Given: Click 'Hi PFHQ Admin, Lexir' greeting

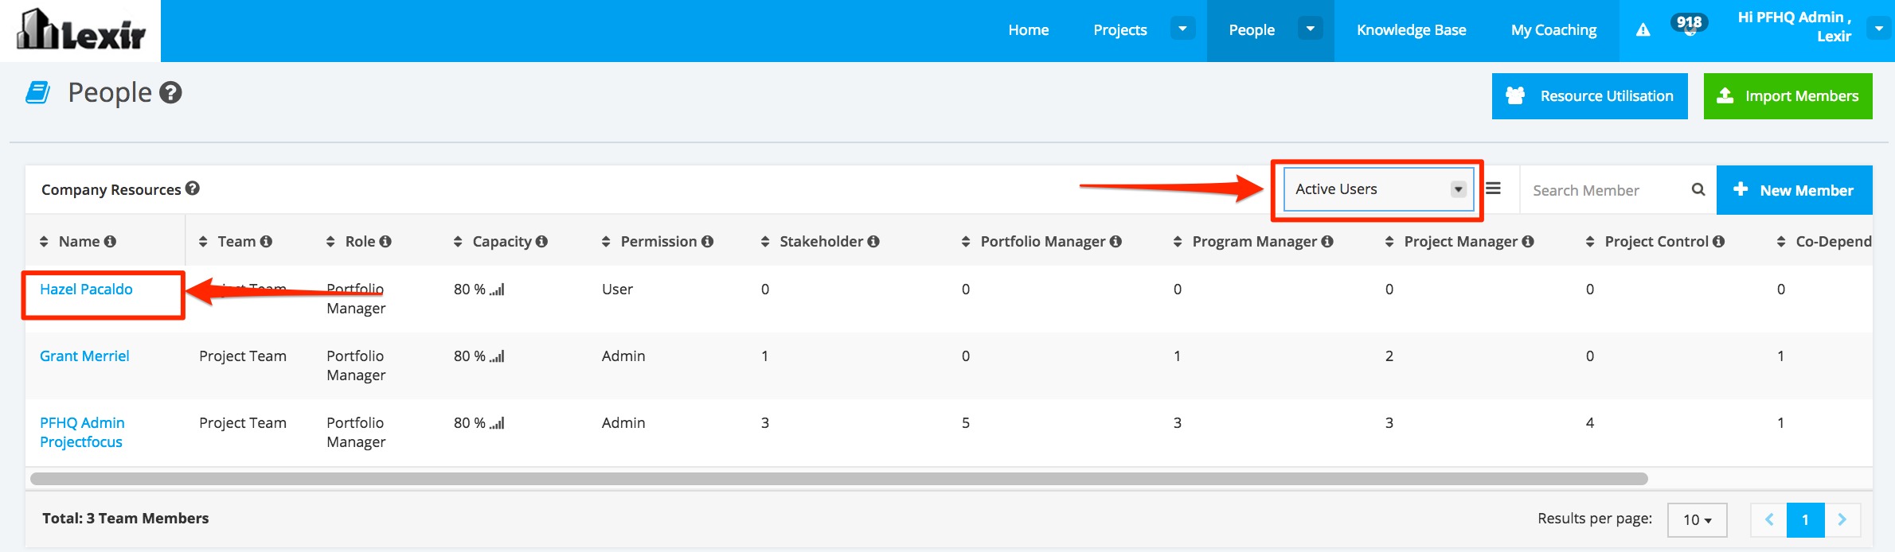Looking at the screenshot, I should point(1794,26).
